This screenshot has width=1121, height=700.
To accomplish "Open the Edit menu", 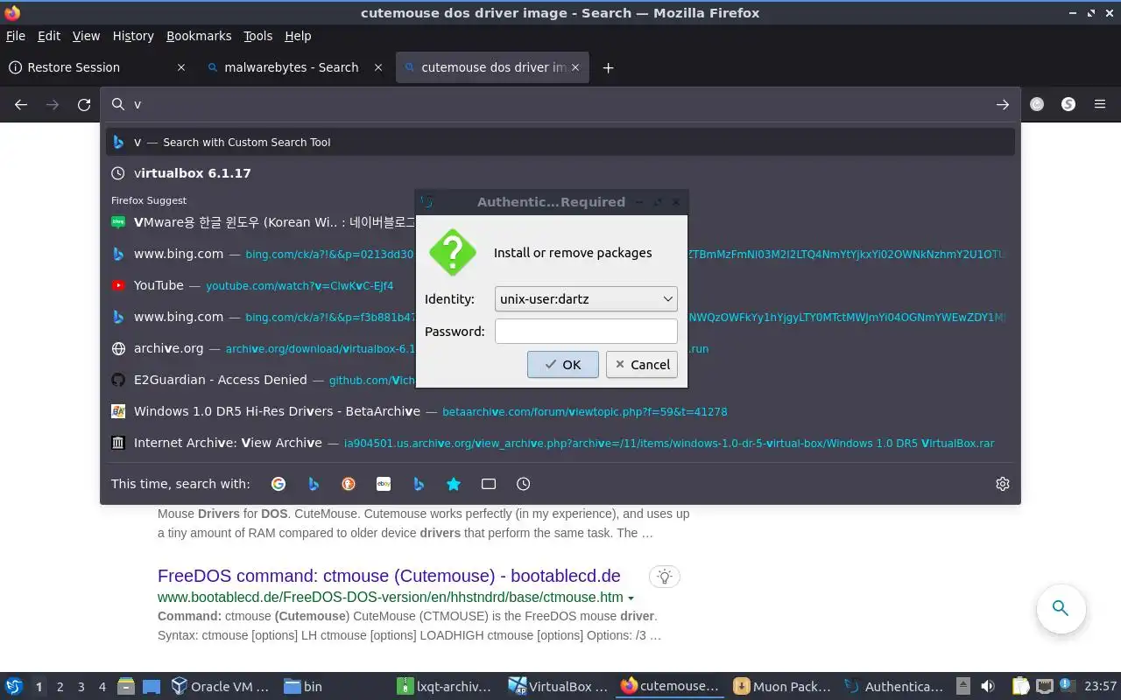I will [x=49, y=36].
